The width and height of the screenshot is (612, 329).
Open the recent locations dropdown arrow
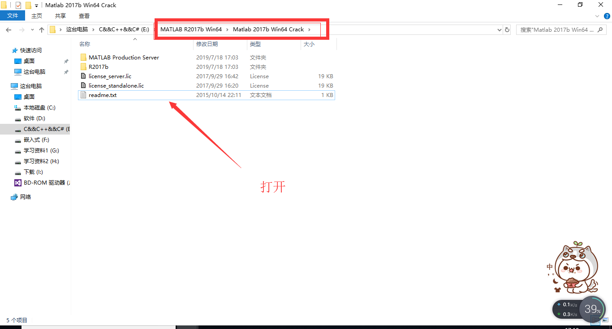32,30
